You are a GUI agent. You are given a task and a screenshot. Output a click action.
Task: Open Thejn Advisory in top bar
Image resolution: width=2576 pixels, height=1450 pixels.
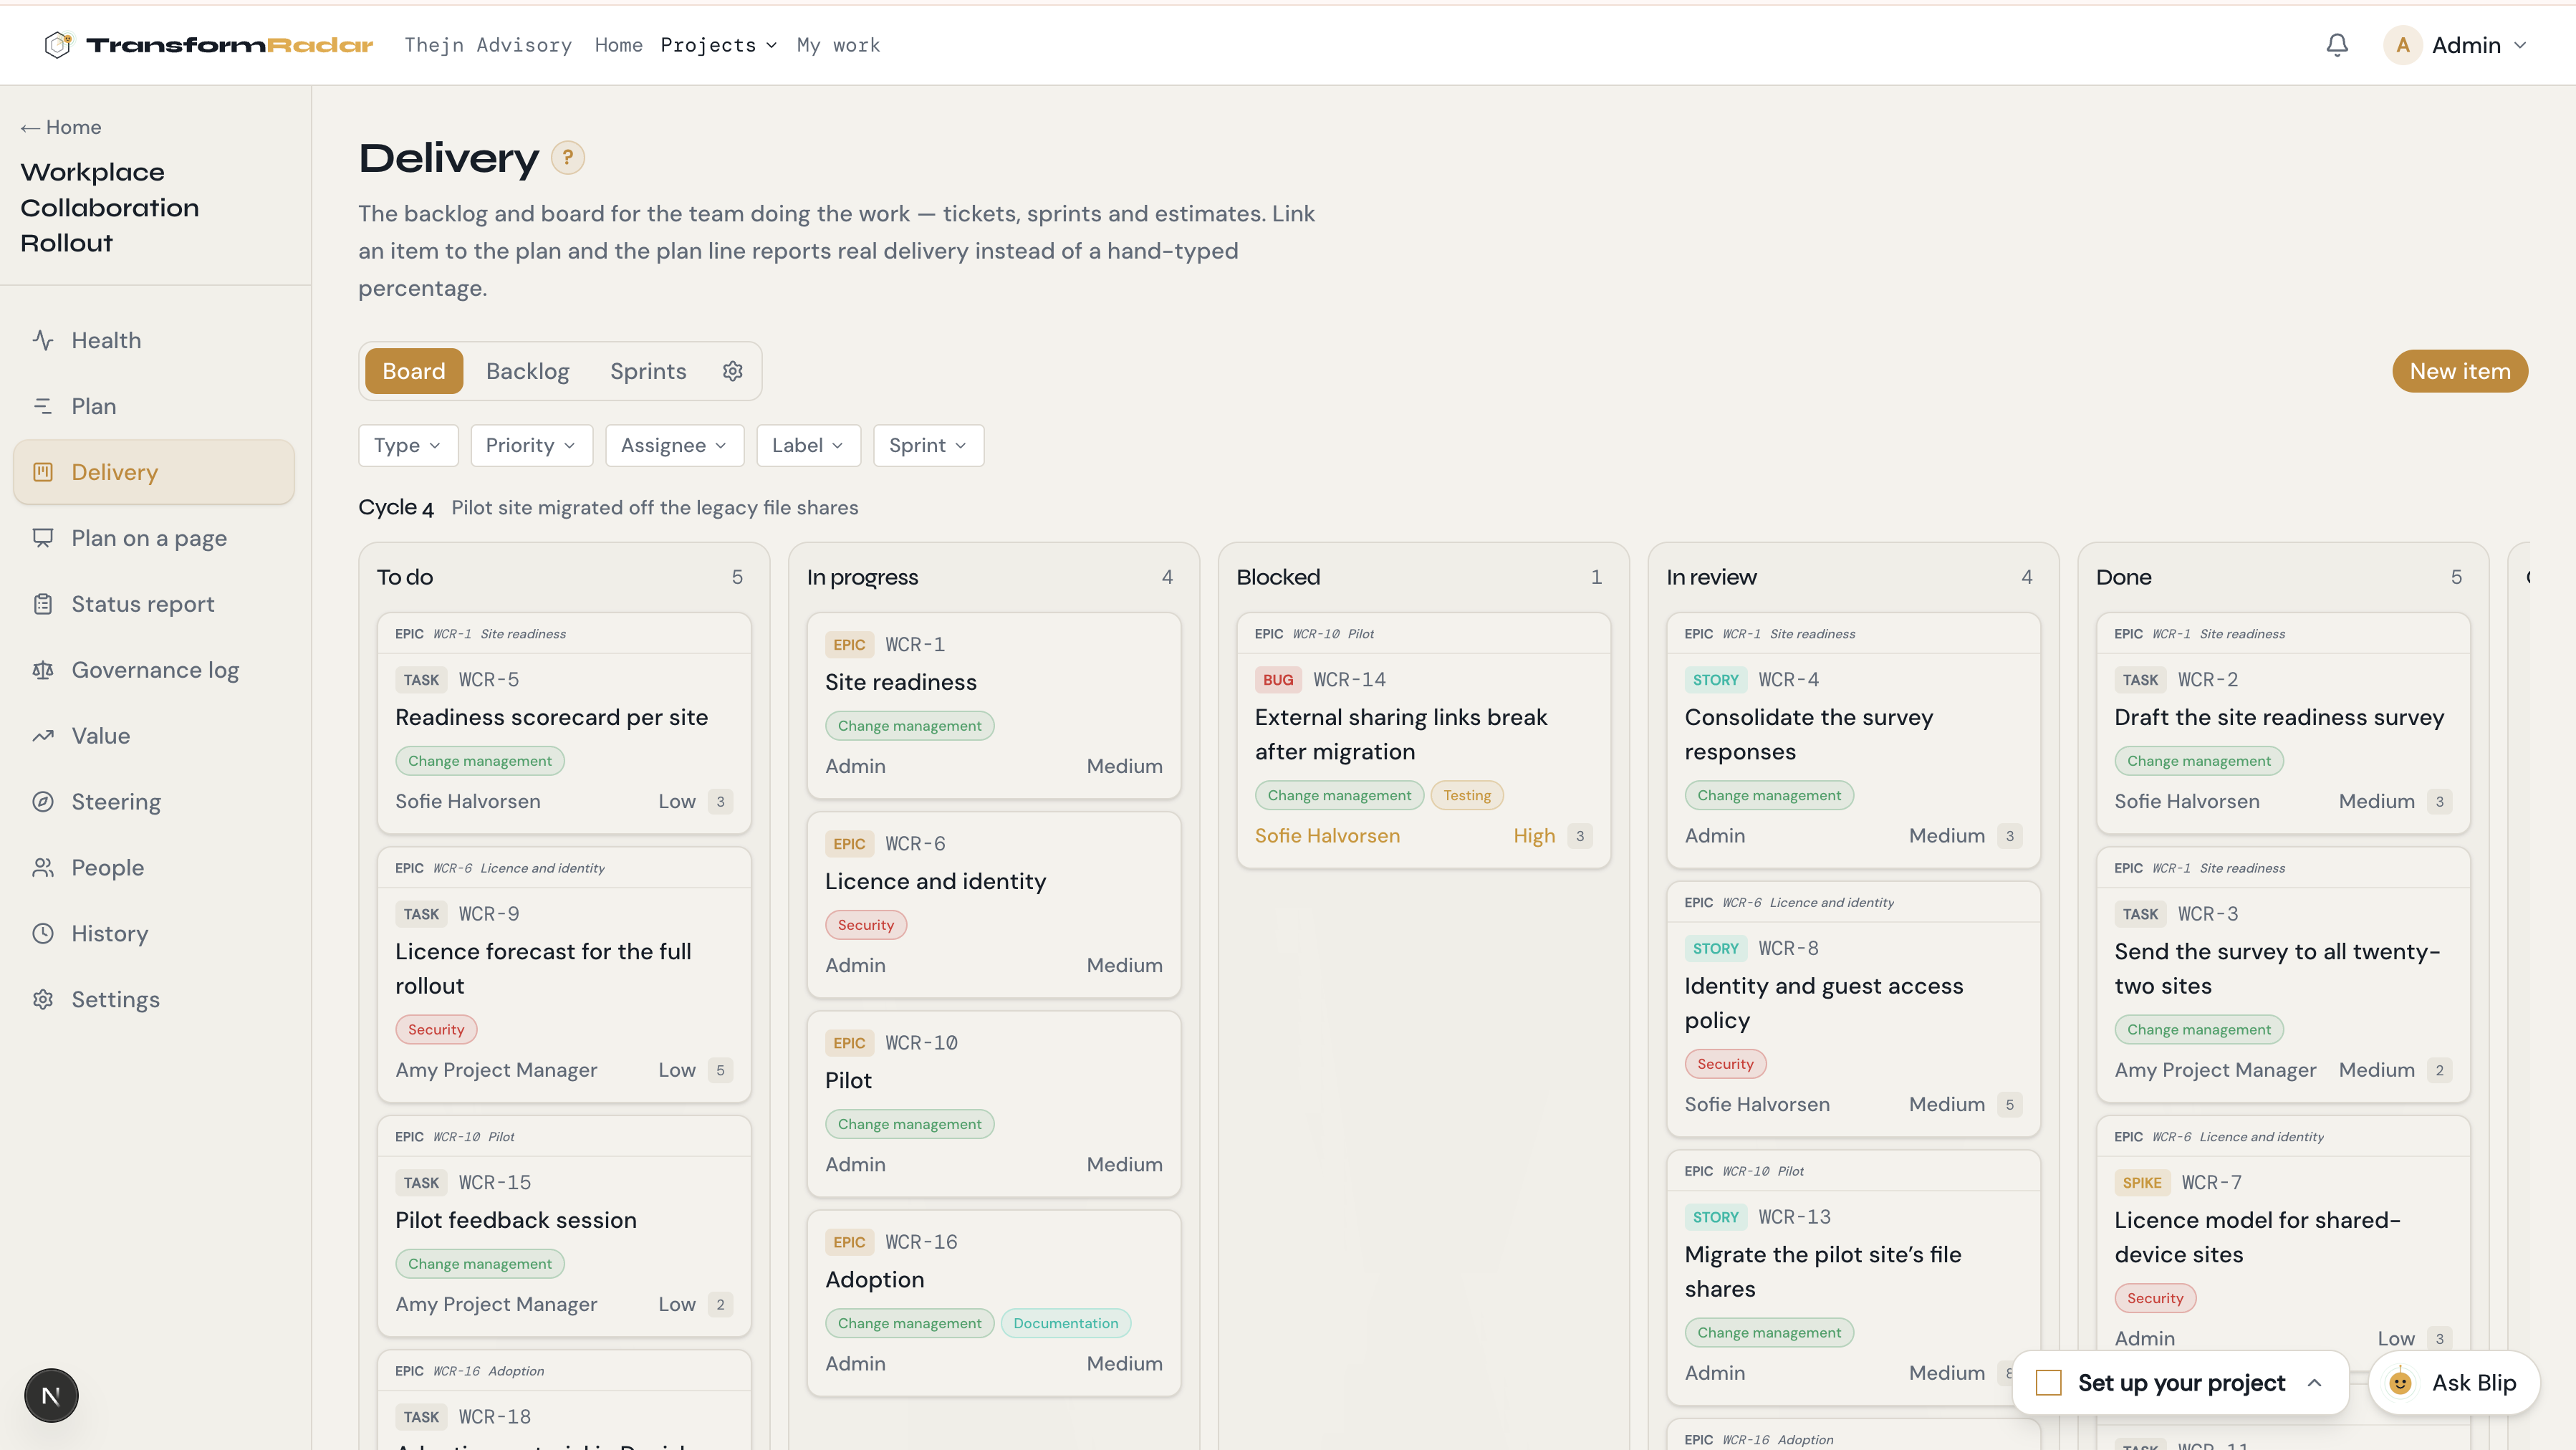click(488, 45)
